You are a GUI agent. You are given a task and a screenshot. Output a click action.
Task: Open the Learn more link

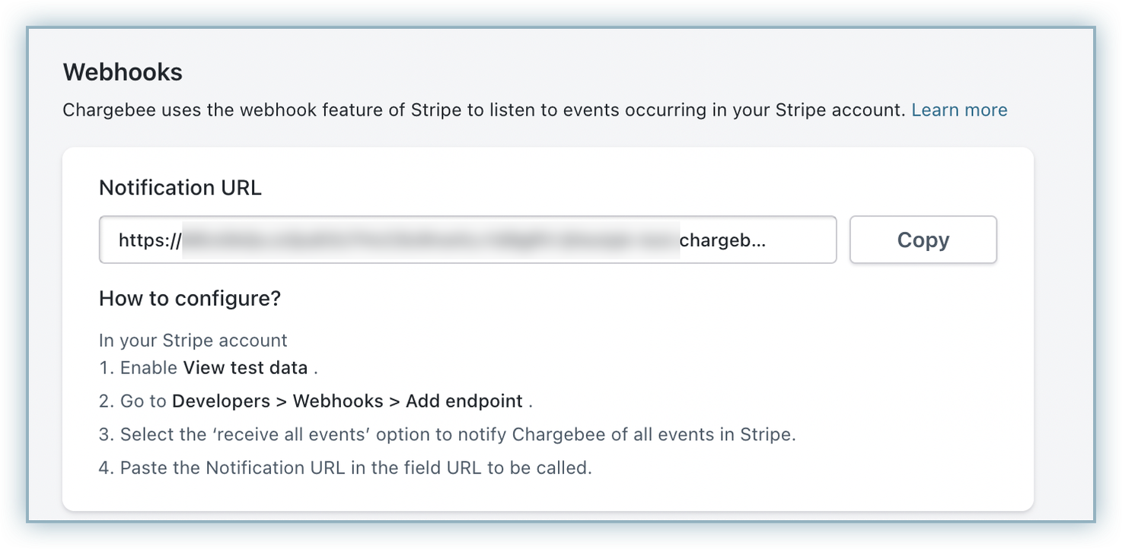[959, 110]
